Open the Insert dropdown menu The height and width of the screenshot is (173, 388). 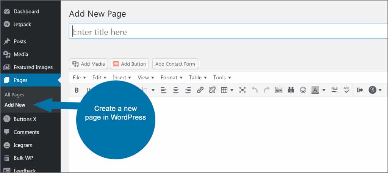(122, 77)
